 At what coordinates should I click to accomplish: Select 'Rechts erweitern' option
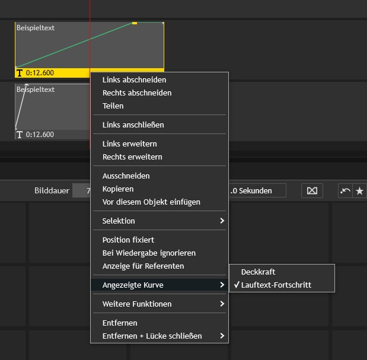(x=159, y=157)
